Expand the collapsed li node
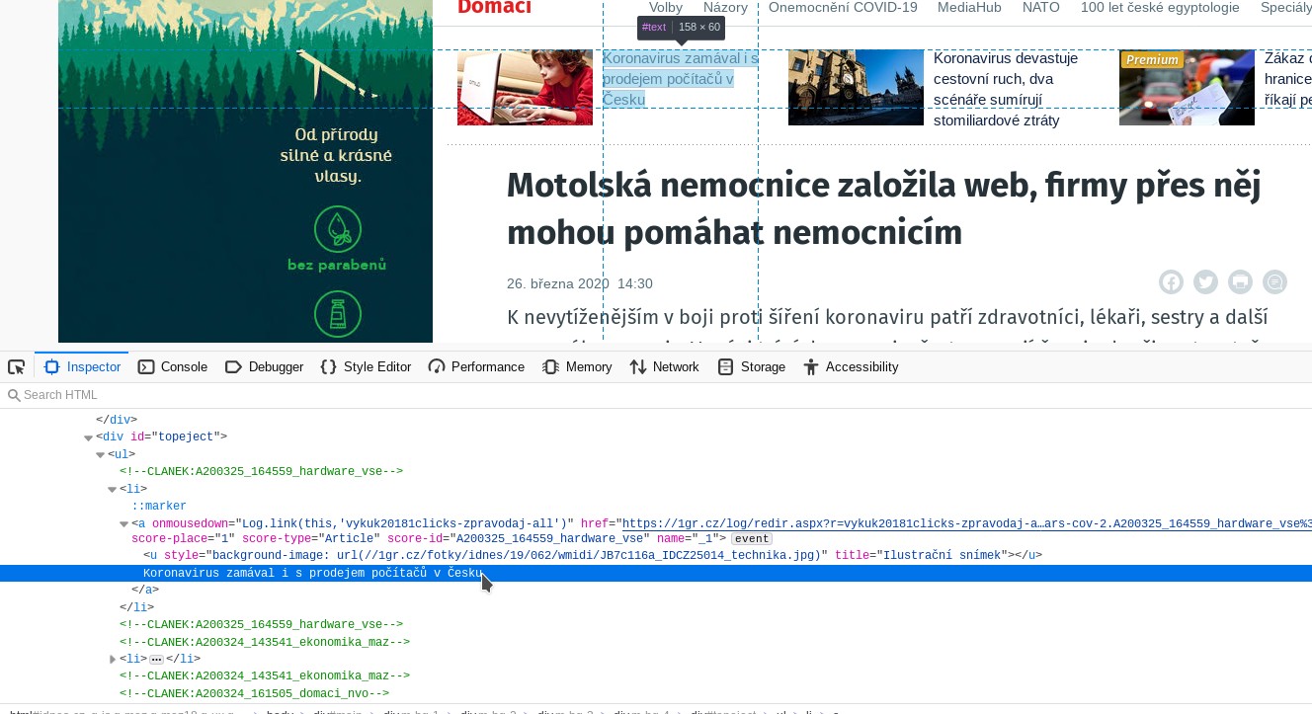 112,659
